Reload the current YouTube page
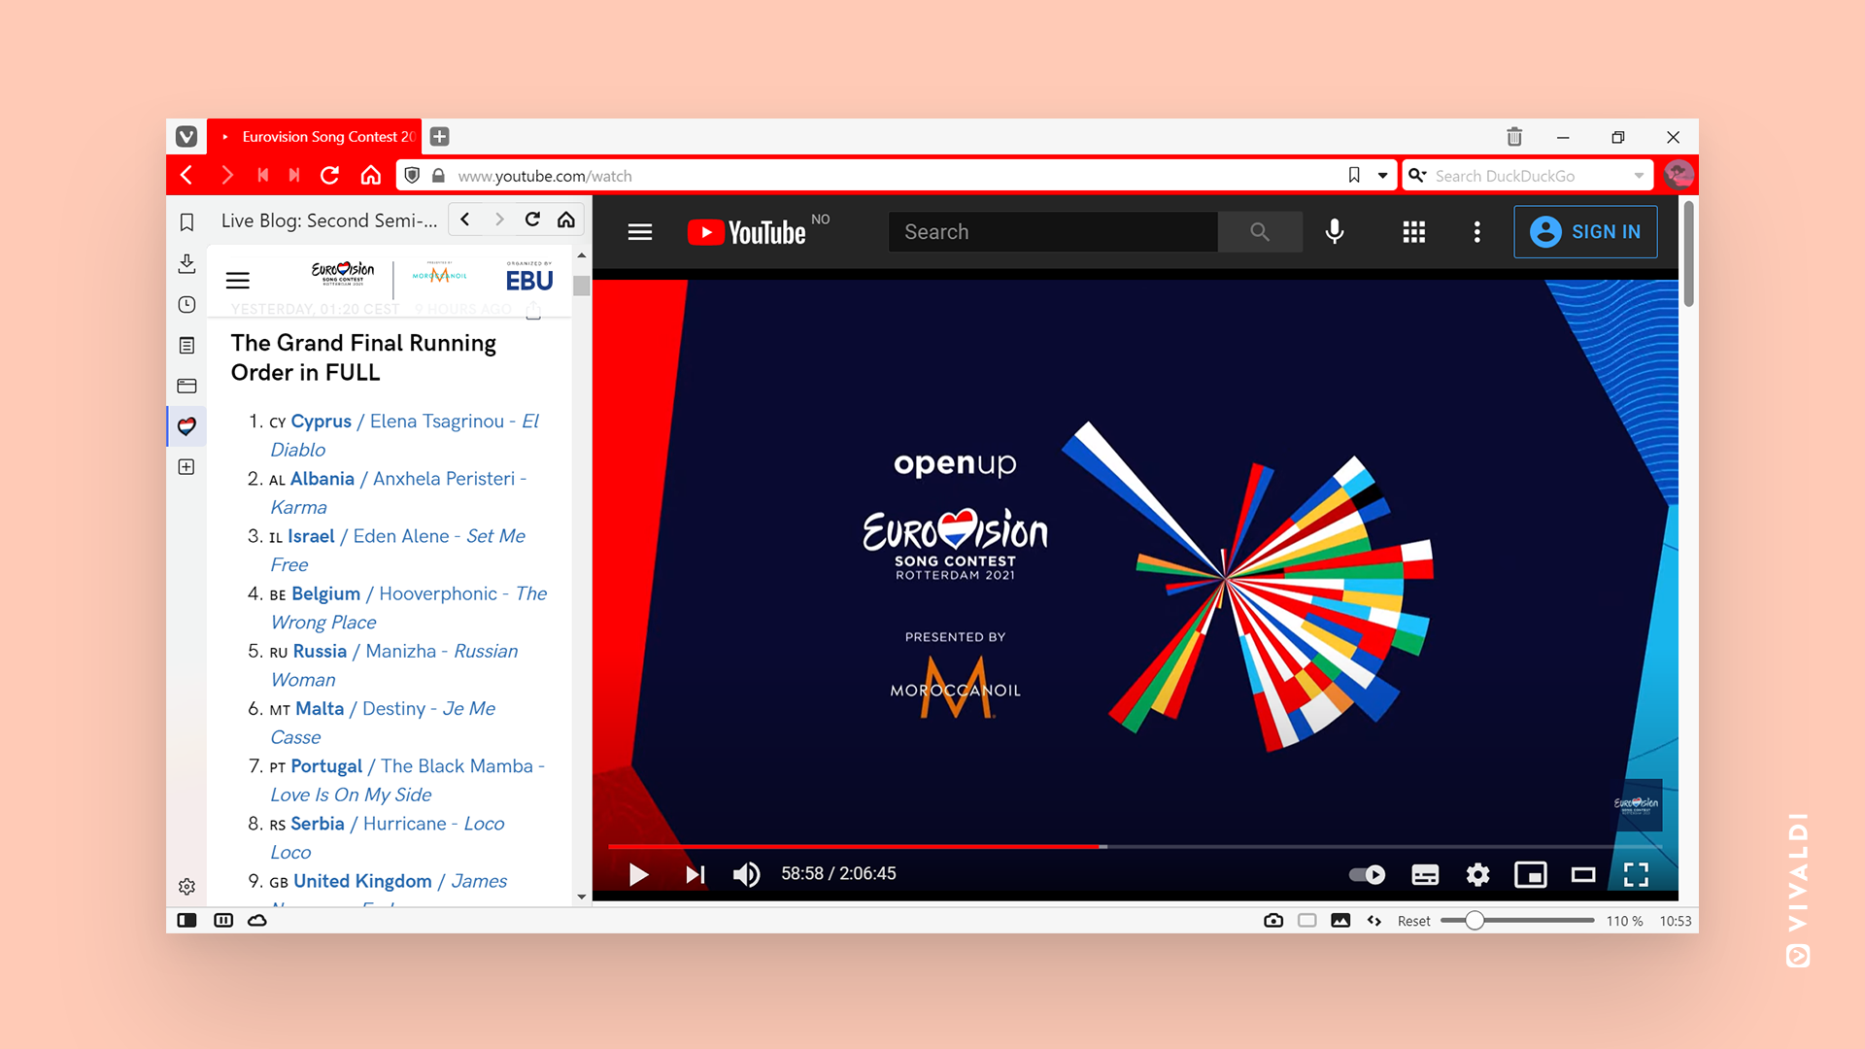The width and height of the screenshot is (1865, 1049). (330, 175)
